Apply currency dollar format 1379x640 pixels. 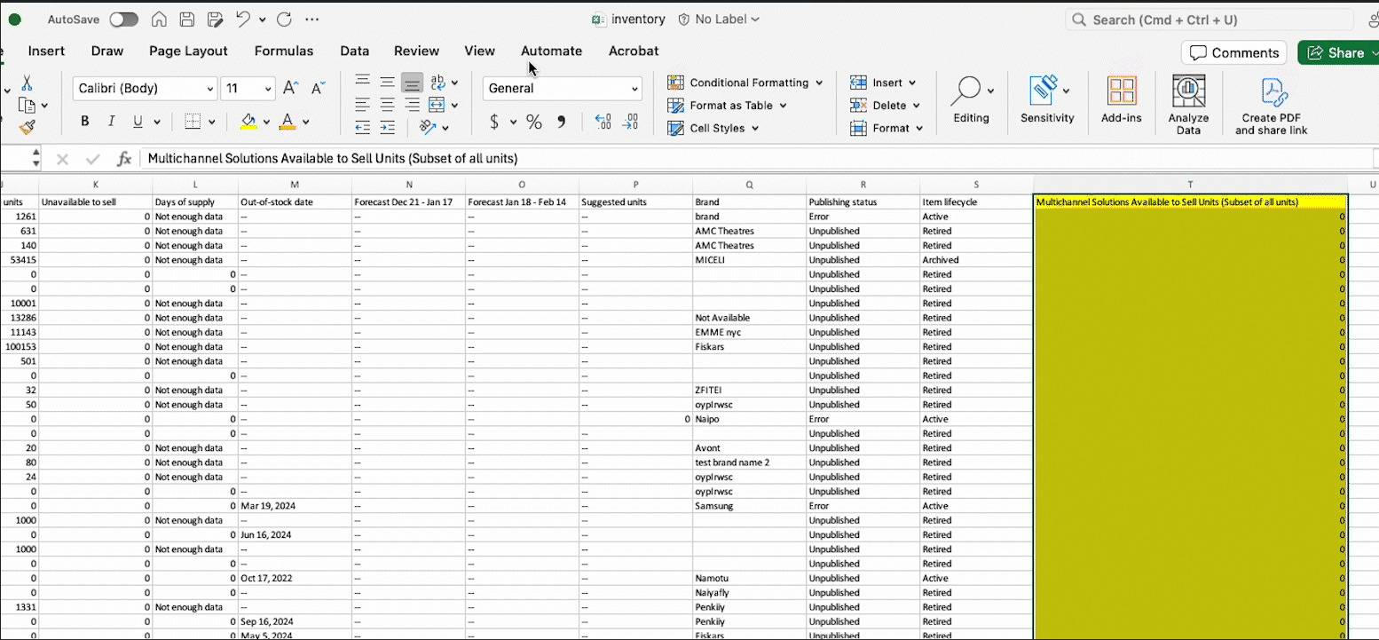[494, 122]
